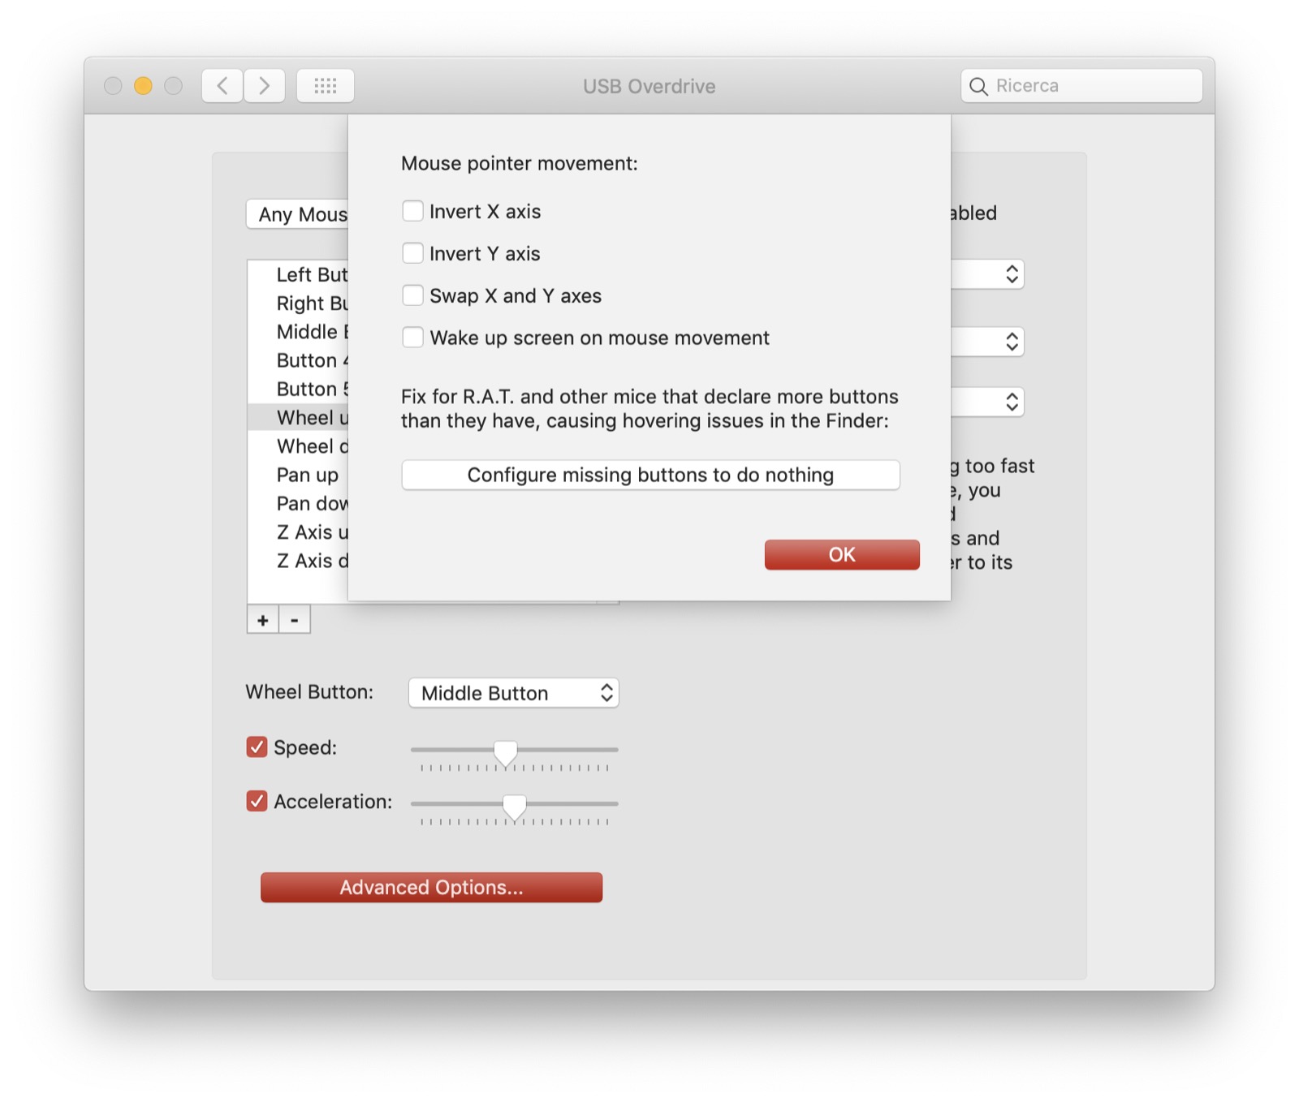
Task: Enable the Invert Y axis checkbox
Action: coord(412,253)
